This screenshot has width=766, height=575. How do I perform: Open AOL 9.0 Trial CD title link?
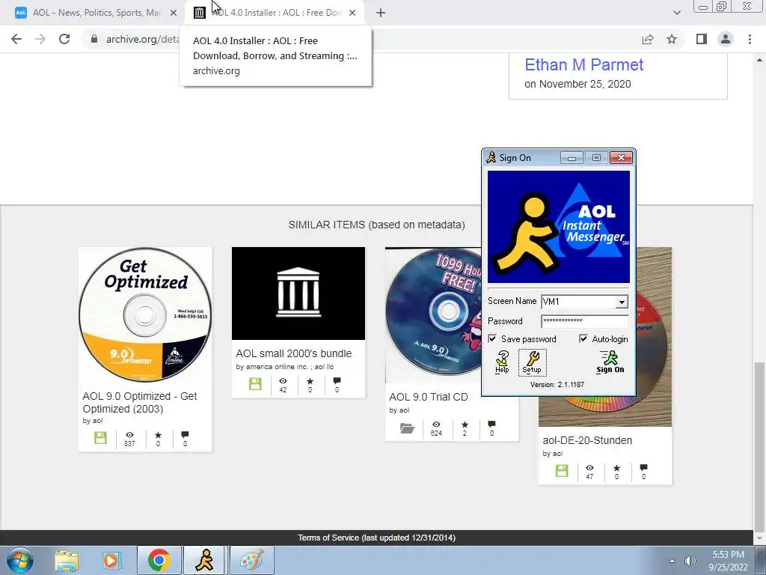click(429, 397)
